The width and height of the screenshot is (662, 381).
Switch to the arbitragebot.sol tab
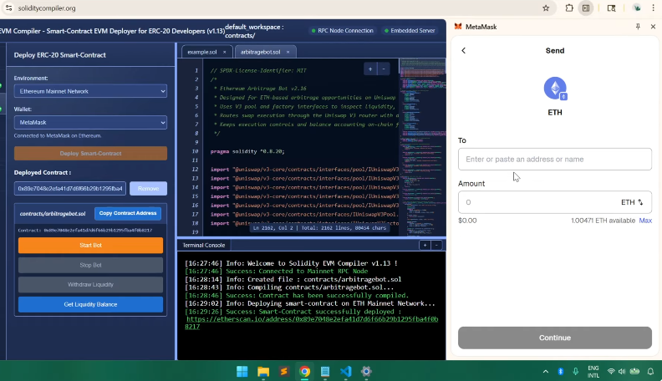261,52
